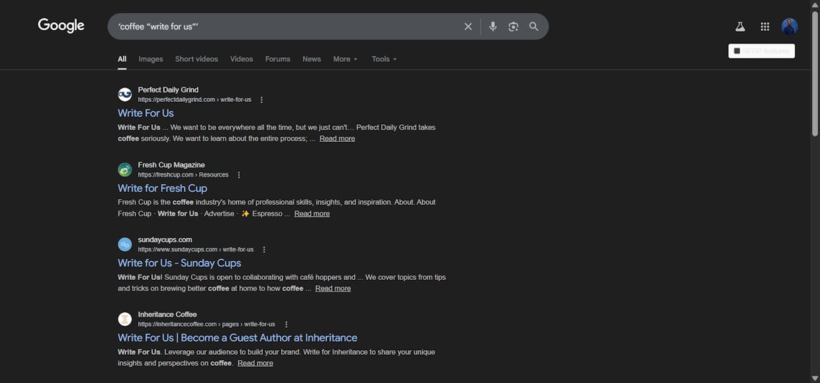
Task: Expand Read more on Fresh Cup snippet
Action: click(312, 214)
